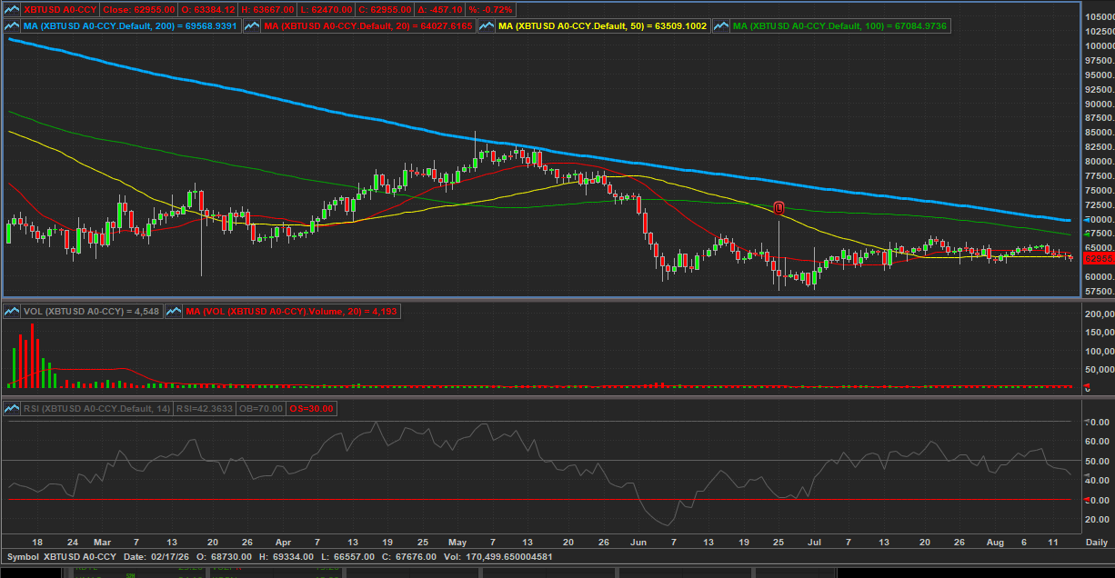Click the red marker flag near June 25 candle
The image size is (1115, 578).
(x=778, y=207)
